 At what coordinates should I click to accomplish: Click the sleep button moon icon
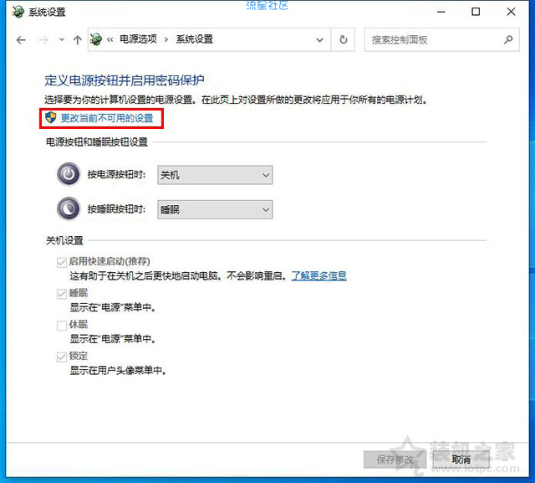pos(69,208)
